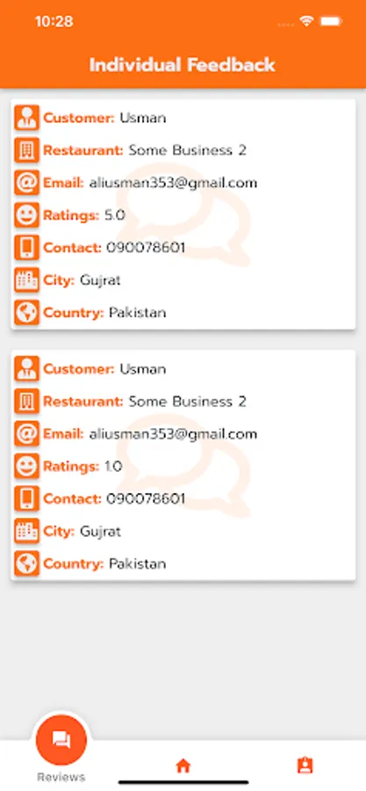The width and height of the screenshot is (366, 791).
Task: Tap the city buildings icon in first card
Action: point(26,280)
